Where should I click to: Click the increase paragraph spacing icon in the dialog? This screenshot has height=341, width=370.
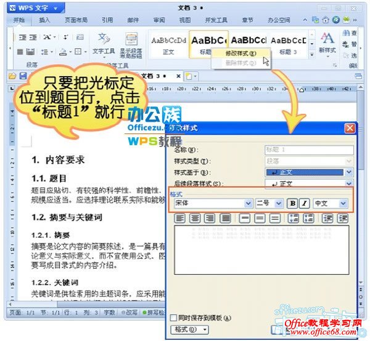click(x=294, y=218)
